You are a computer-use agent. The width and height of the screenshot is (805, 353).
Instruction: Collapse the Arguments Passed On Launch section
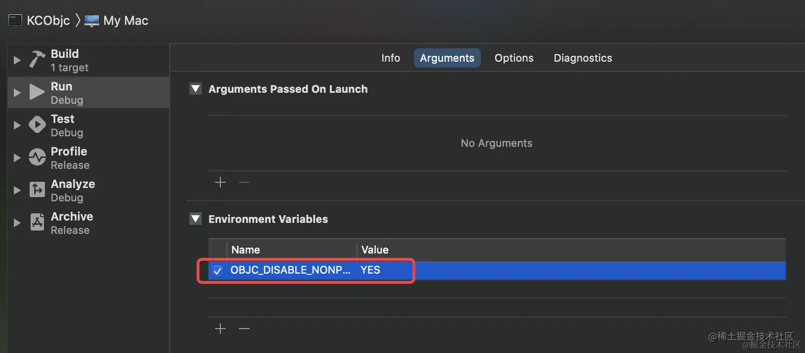[x=196, y=89]
